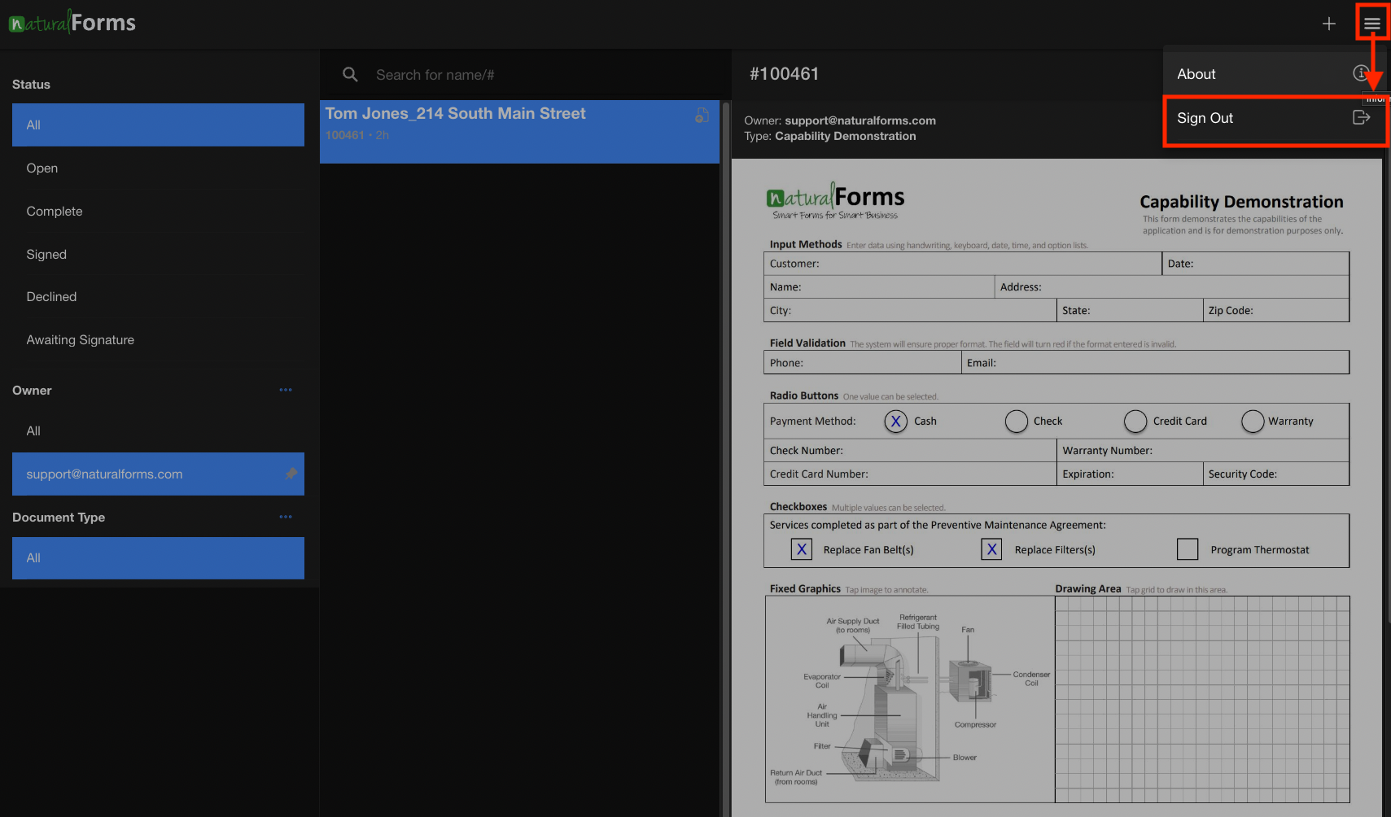Click the Address field in the form

click(1172, 287)
